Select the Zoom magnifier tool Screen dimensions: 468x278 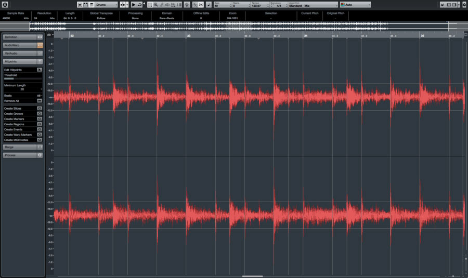(x=156, y=5)
